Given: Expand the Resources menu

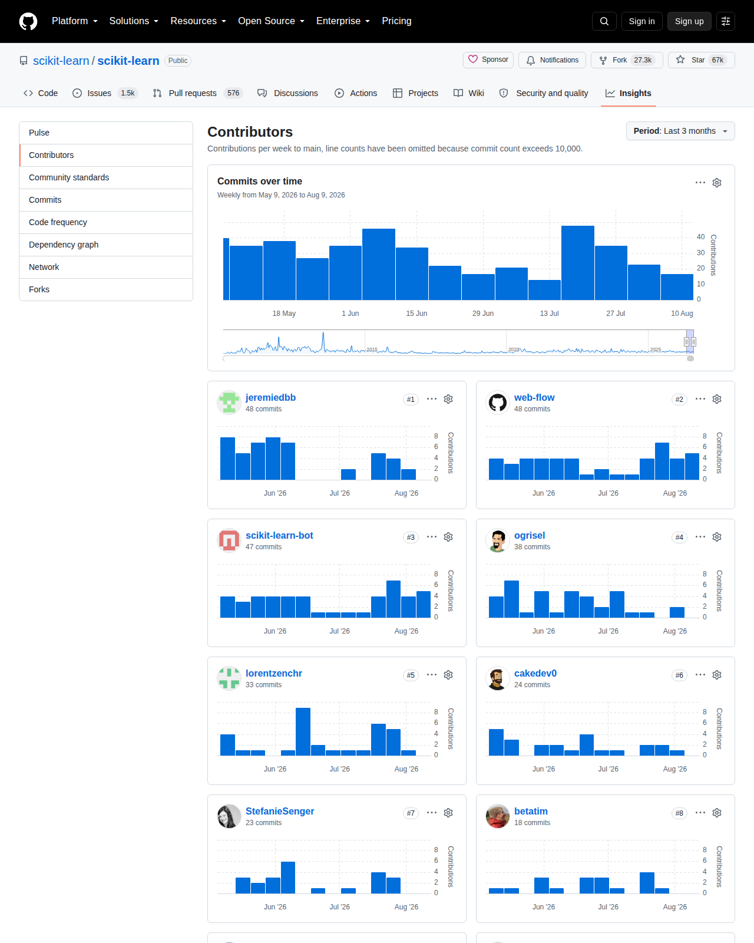Looking at the screenshot, I should tap(198, 21).
